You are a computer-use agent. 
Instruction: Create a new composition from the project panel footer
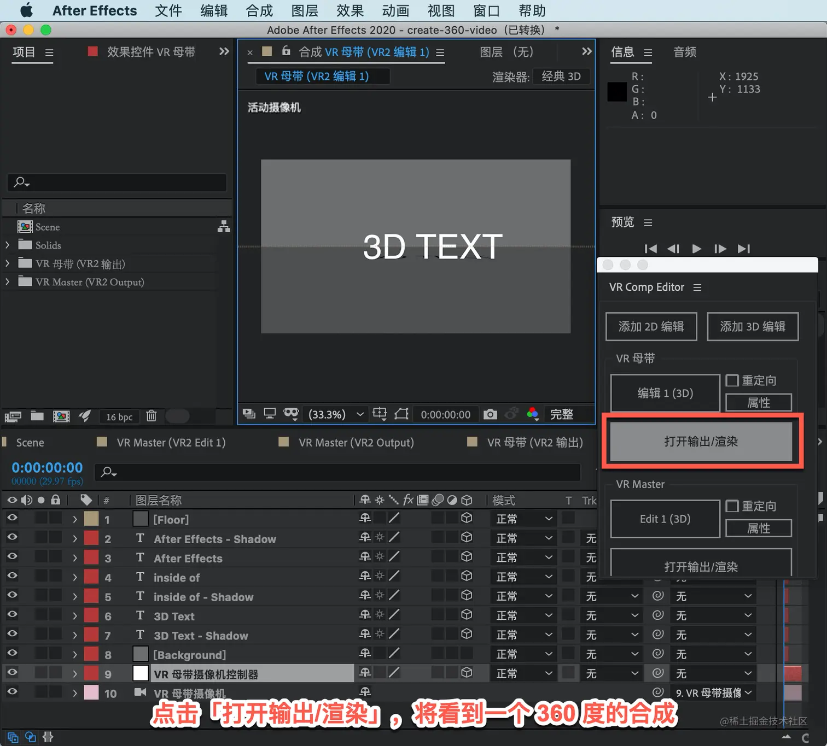click(x=61, y=416)
